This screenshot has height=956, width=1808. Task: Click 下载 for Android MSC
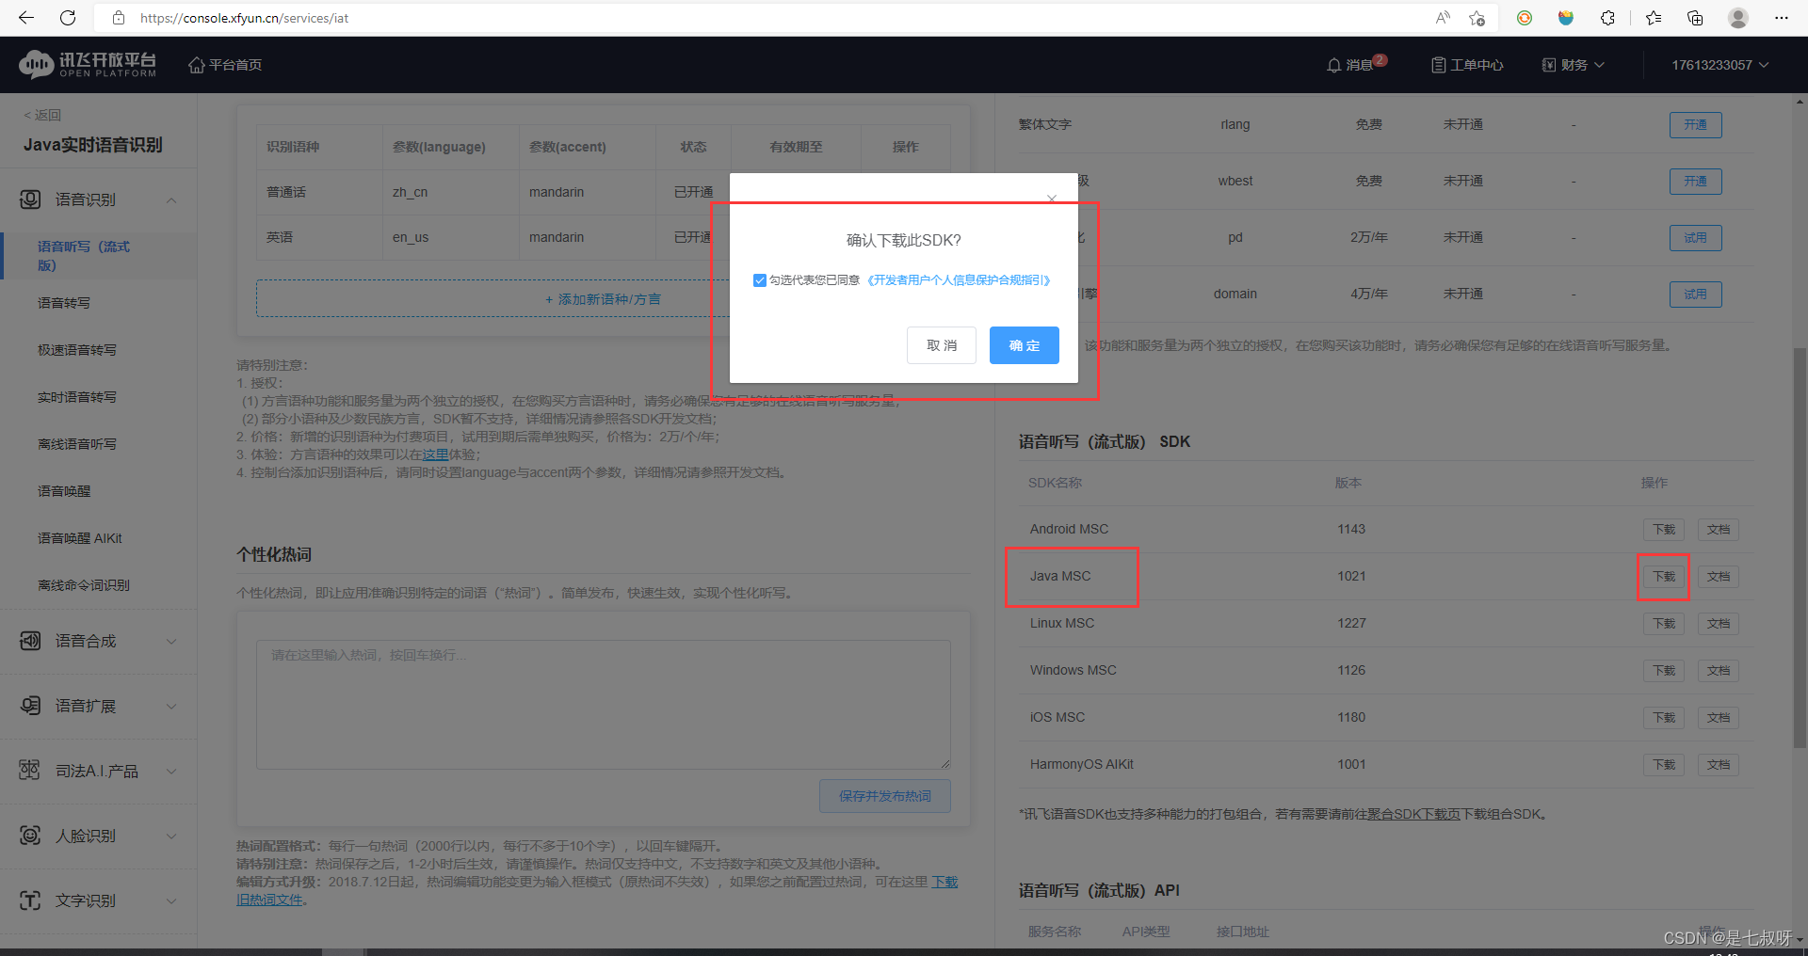[1664, 530]
